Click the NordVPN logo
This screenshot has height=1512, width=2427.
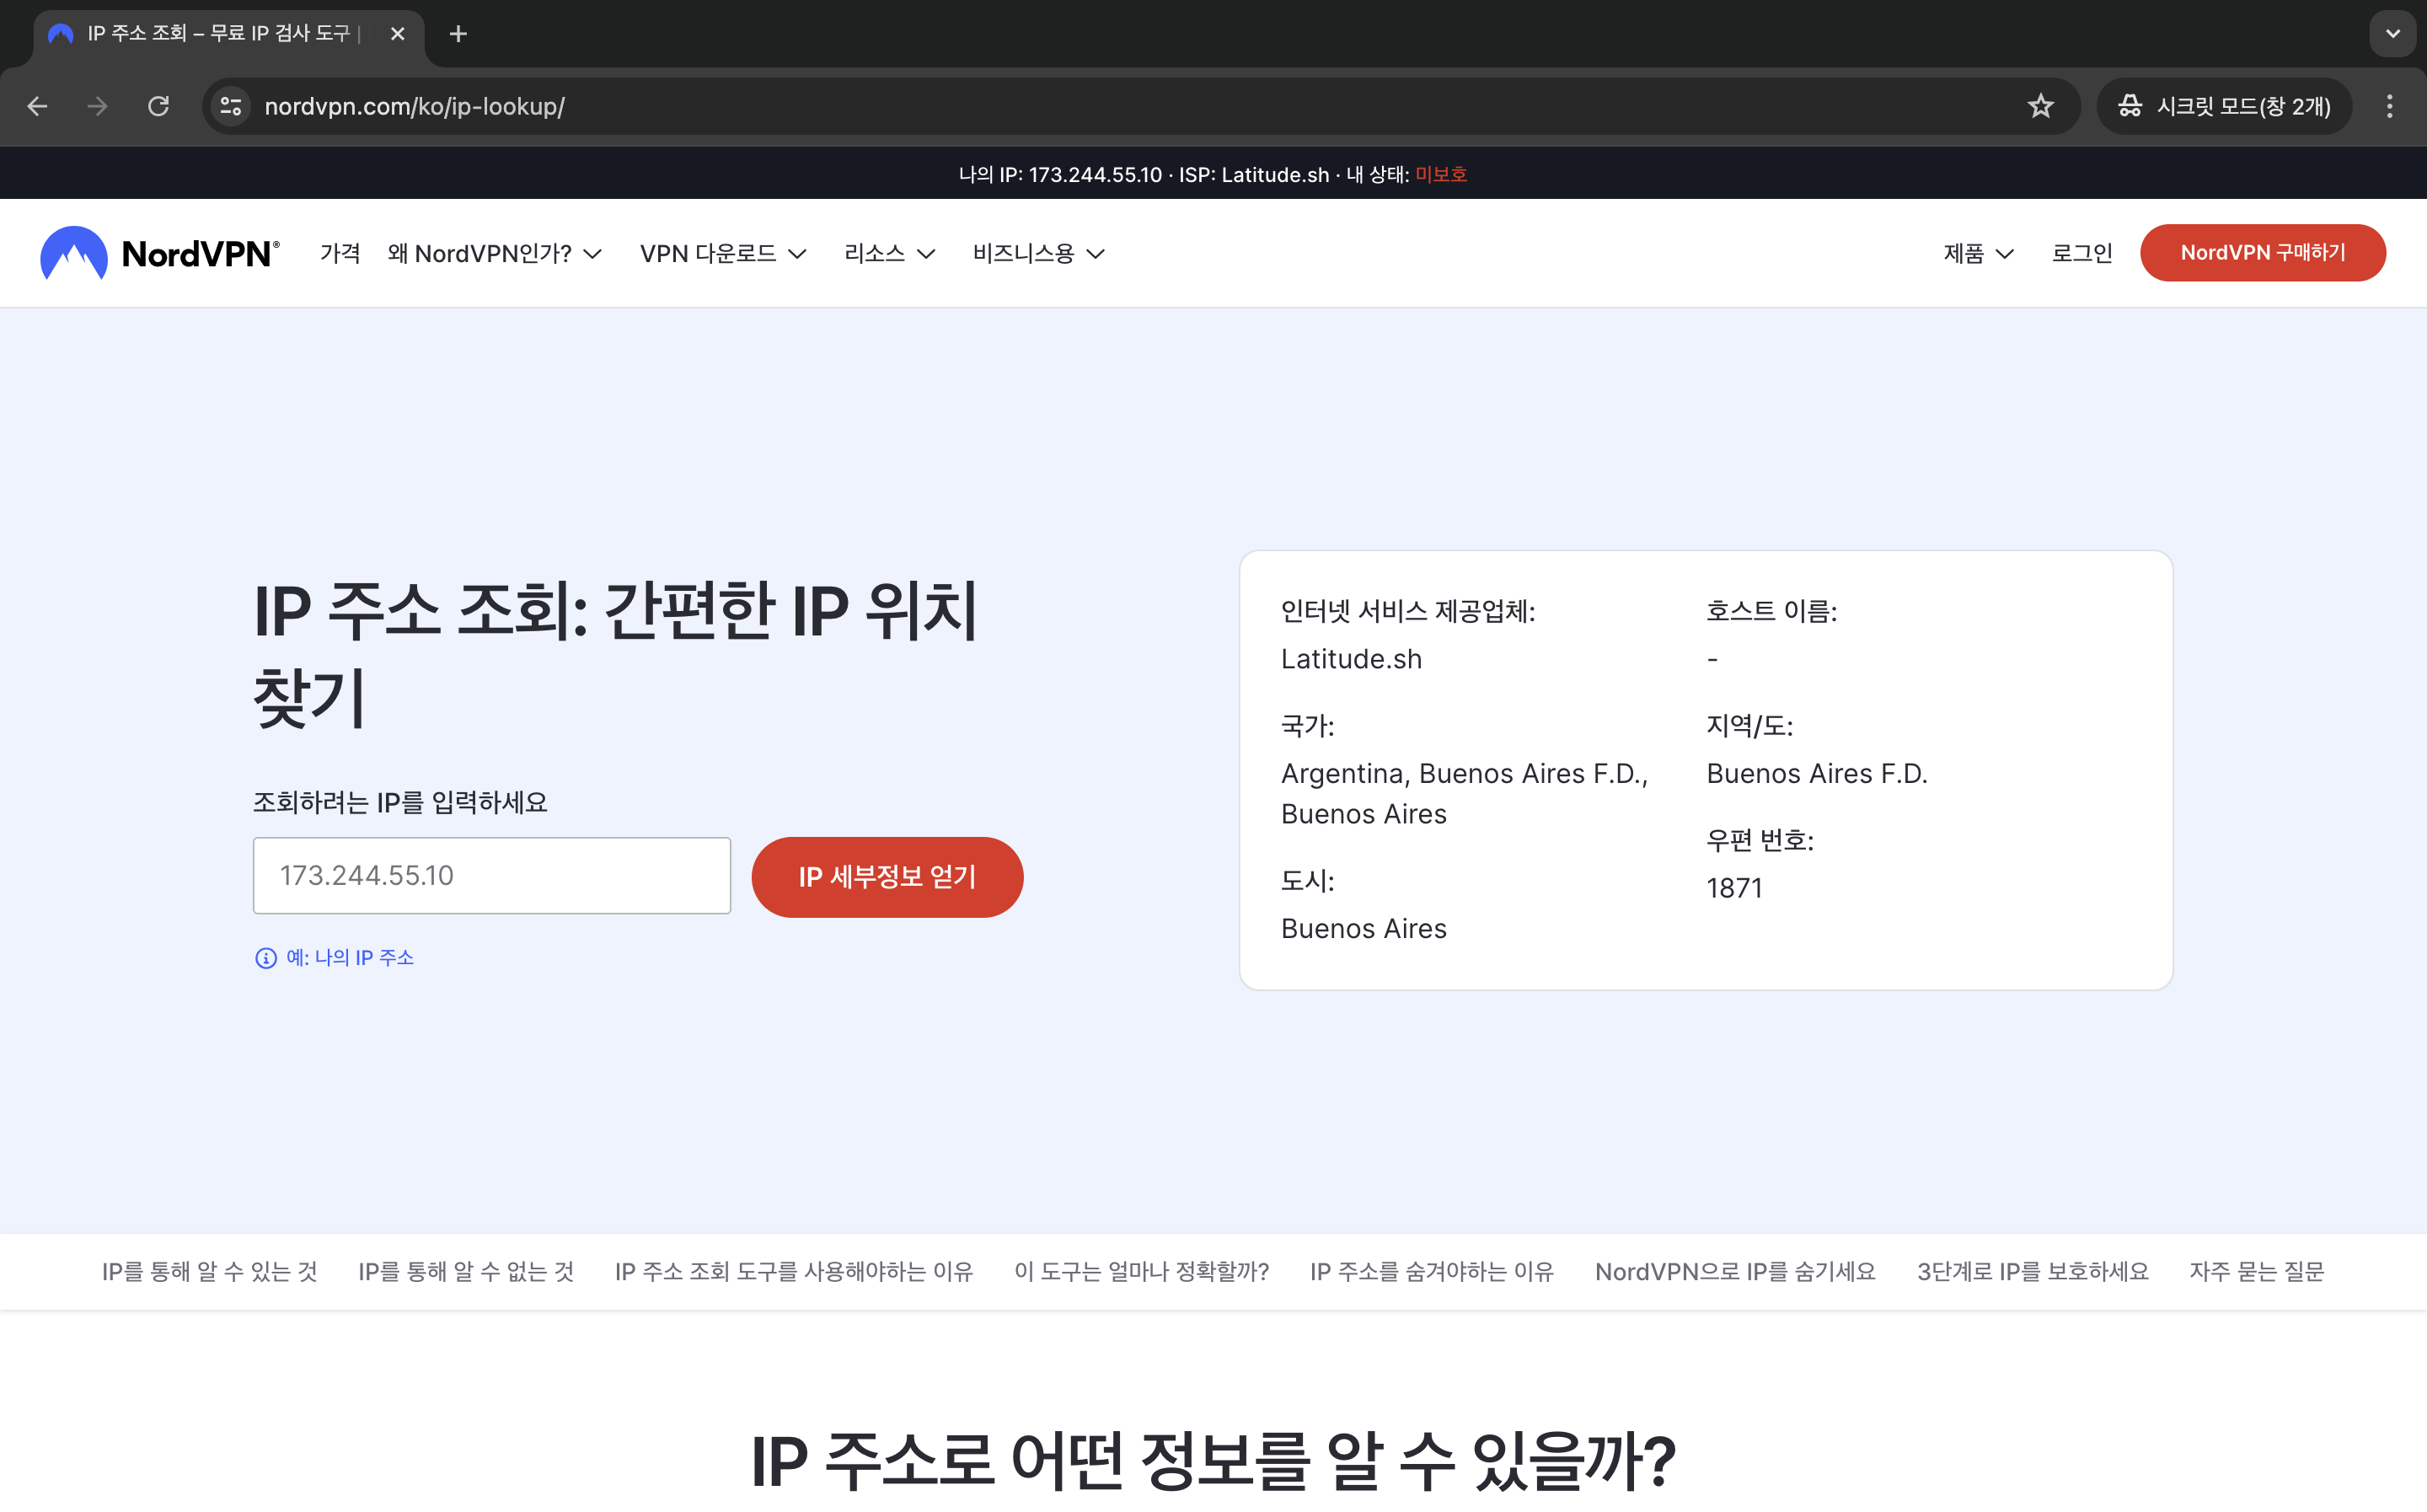(x=160, y=253)
